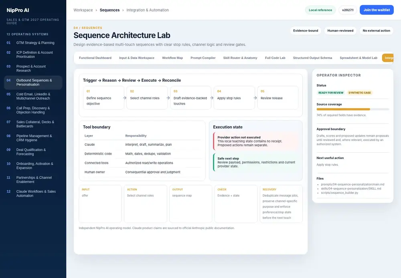Open Call Prep, Discovery & Objection Handling
Image resolution: width=401 pixels, height=278 pixels.
(x=33, y=110)
